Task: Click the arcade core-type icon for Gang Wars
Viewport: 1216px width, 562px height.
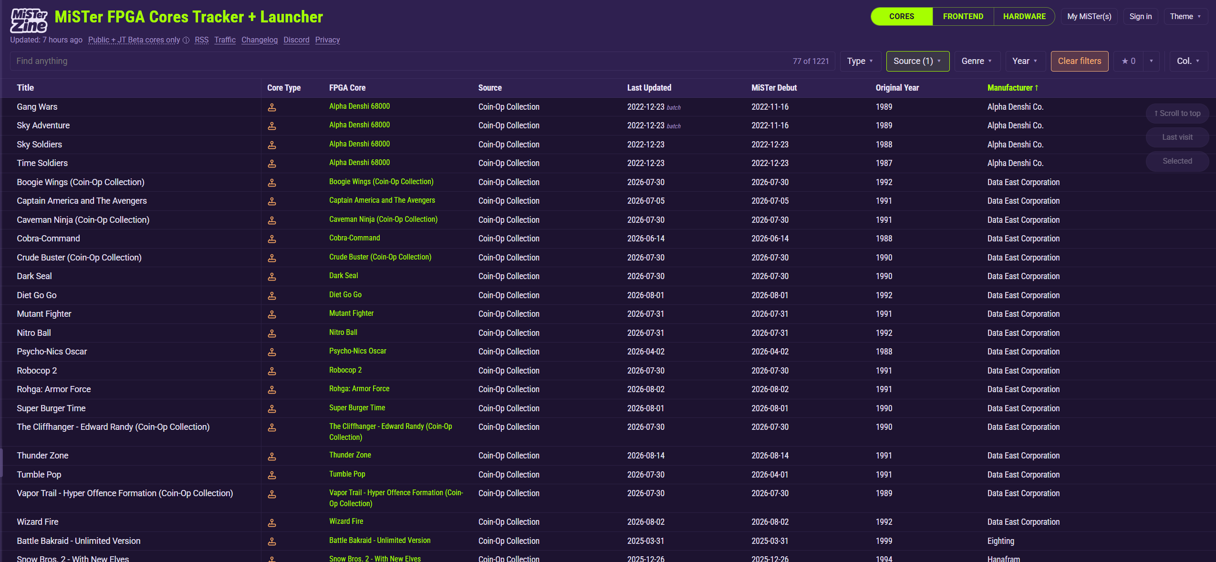Action: (x=272, y=107)
